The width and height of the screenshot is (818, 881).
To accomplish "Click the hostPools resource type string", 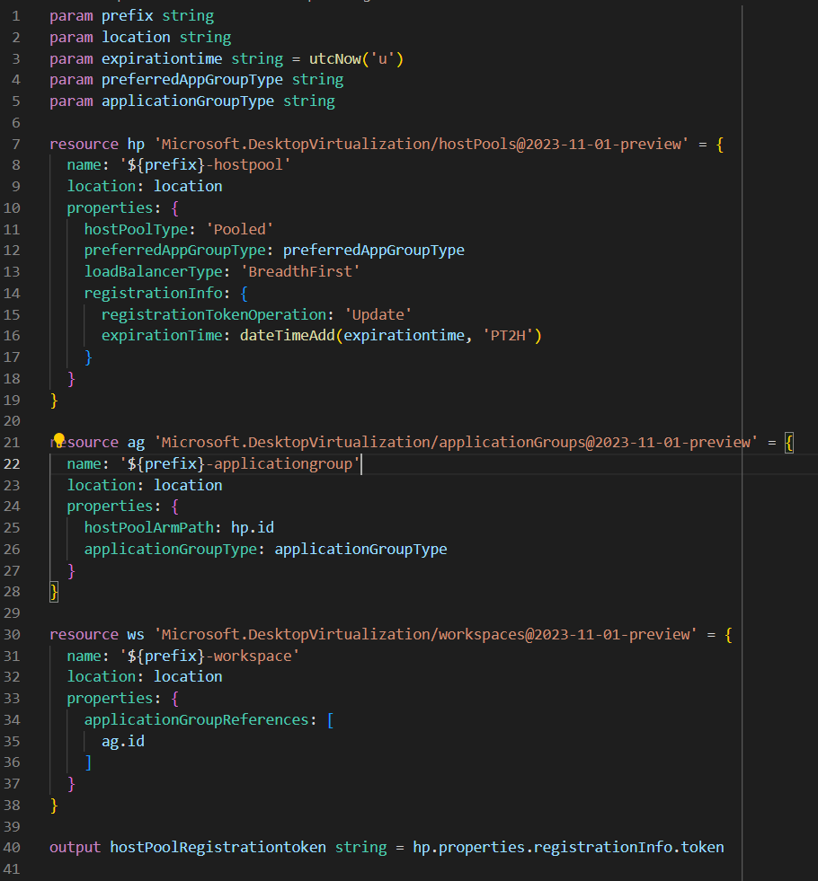I will click(422, 145).
